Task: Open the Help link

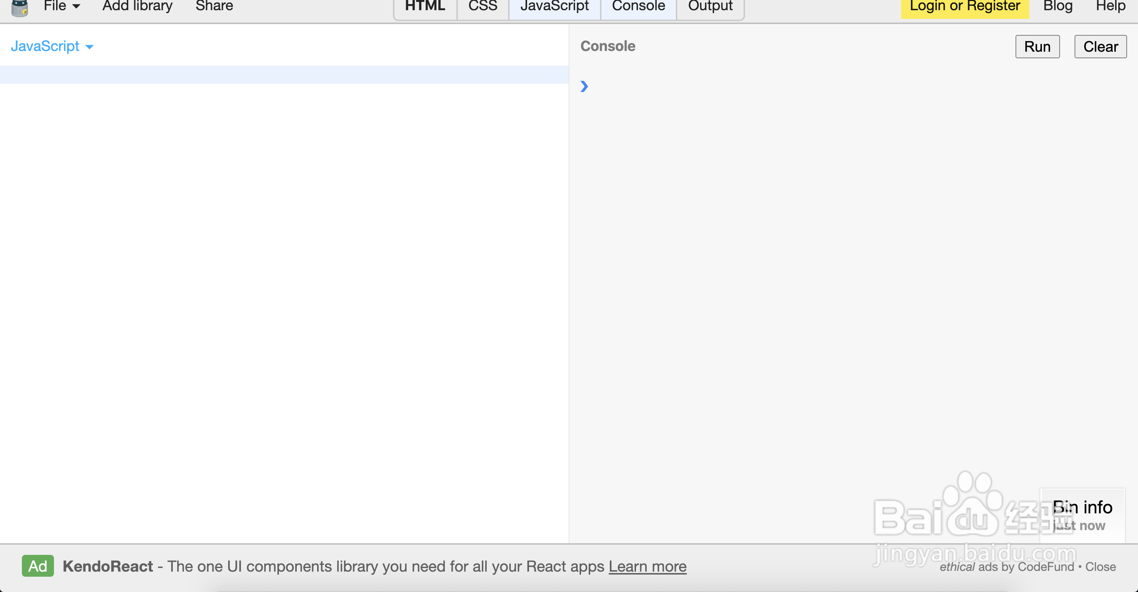Action: click(1111, 6)
